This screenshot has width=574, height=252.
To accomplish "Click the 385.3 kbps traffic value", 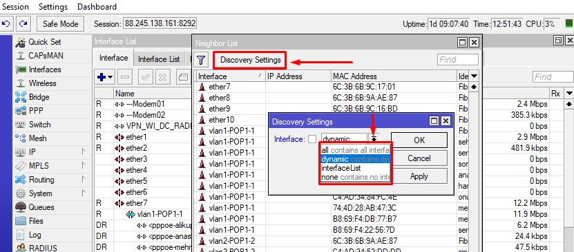I will [x=529, y=115].
